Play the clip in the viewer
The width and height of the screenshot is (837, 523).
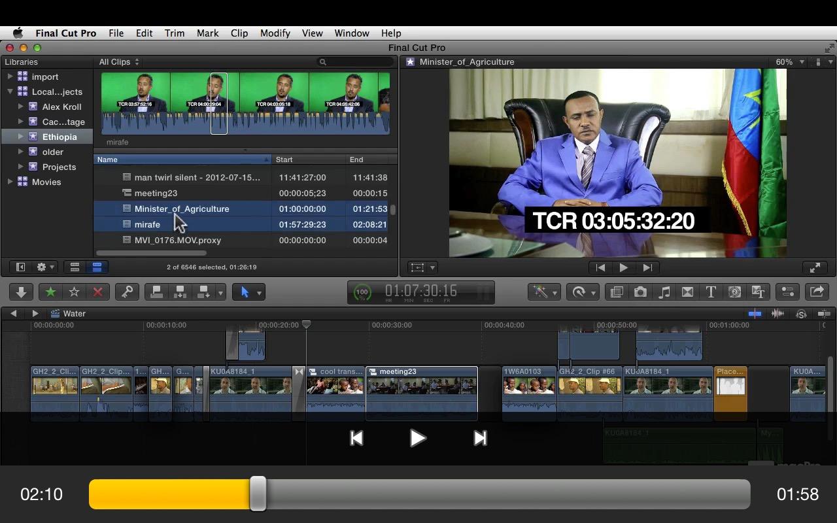pyautogui.click(x=623, y=267)
